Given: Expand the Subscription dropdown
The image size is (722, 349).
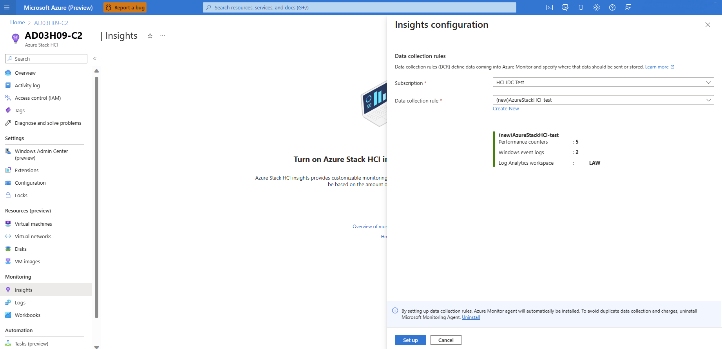Looking at the screenshot, I should (x=603, y=82).
